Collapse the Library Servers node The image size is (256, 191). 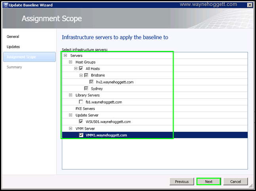(x=71, y=95)
